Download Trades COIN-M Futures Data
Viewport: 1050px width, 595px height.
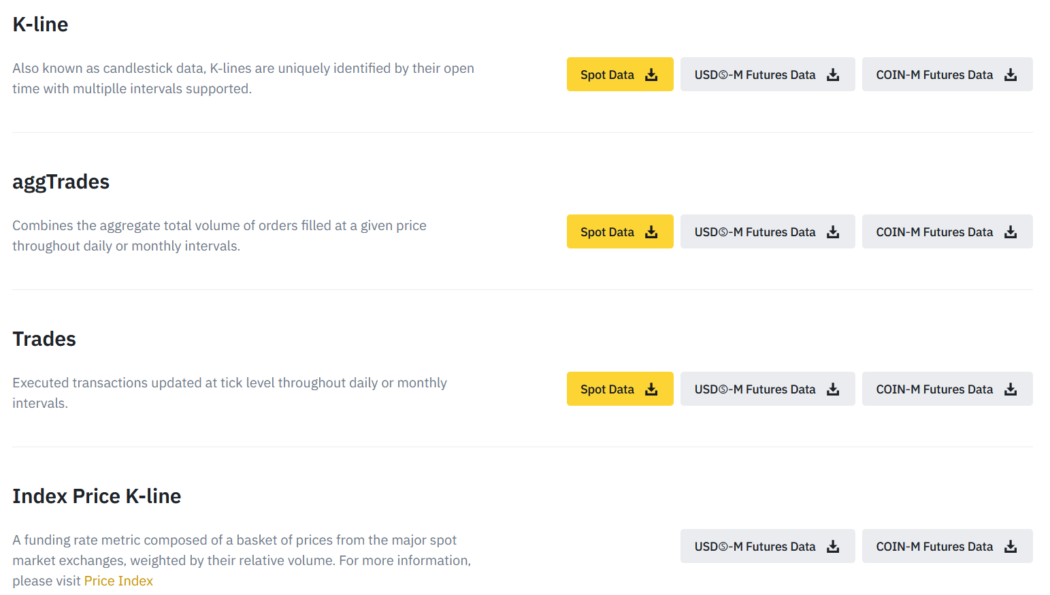[947, 389]
